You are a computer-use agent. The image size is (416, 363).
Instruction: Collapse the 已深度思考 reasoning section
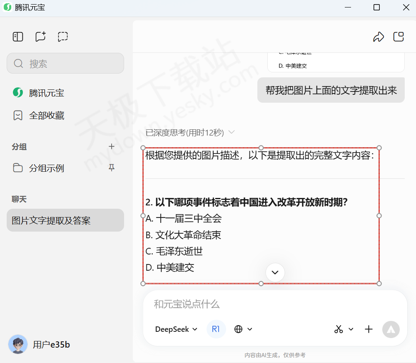click(x=232, y=132)
